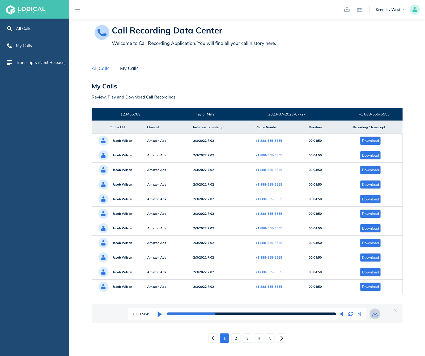Select page 5 in the pagination

(270, 338)
